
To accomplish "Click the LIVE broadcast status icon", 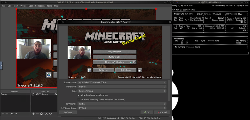I will pyautogui.click(x=99, y=118).
